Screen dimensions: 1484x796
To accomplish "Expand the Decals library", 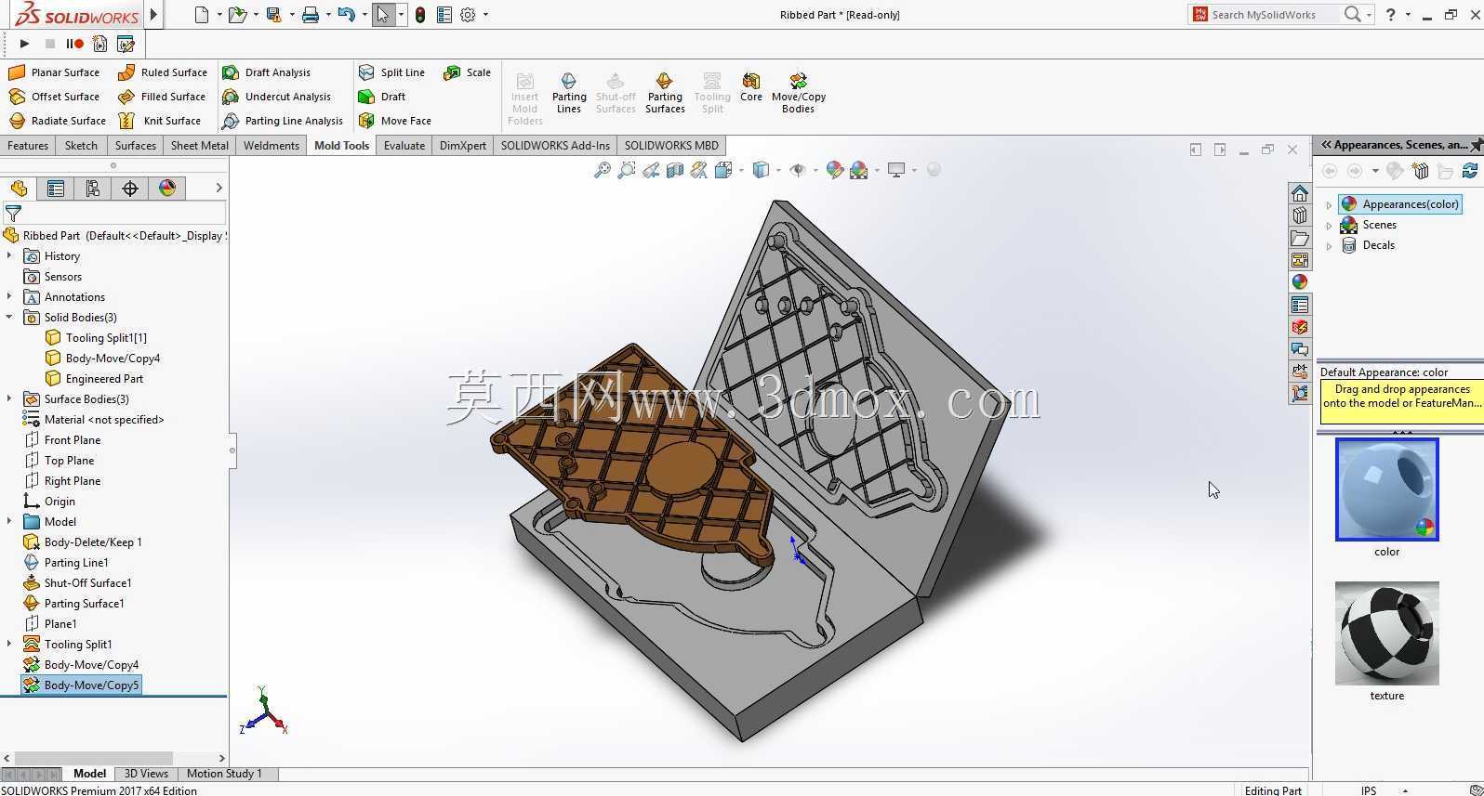I will [1329, 245].
